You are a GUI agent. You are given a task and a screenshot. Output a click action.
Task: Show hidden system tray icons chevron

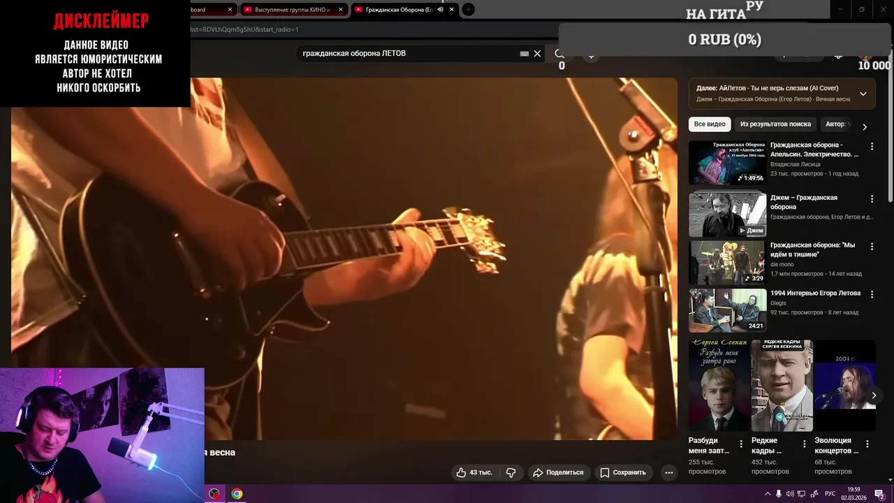[768, 494]
